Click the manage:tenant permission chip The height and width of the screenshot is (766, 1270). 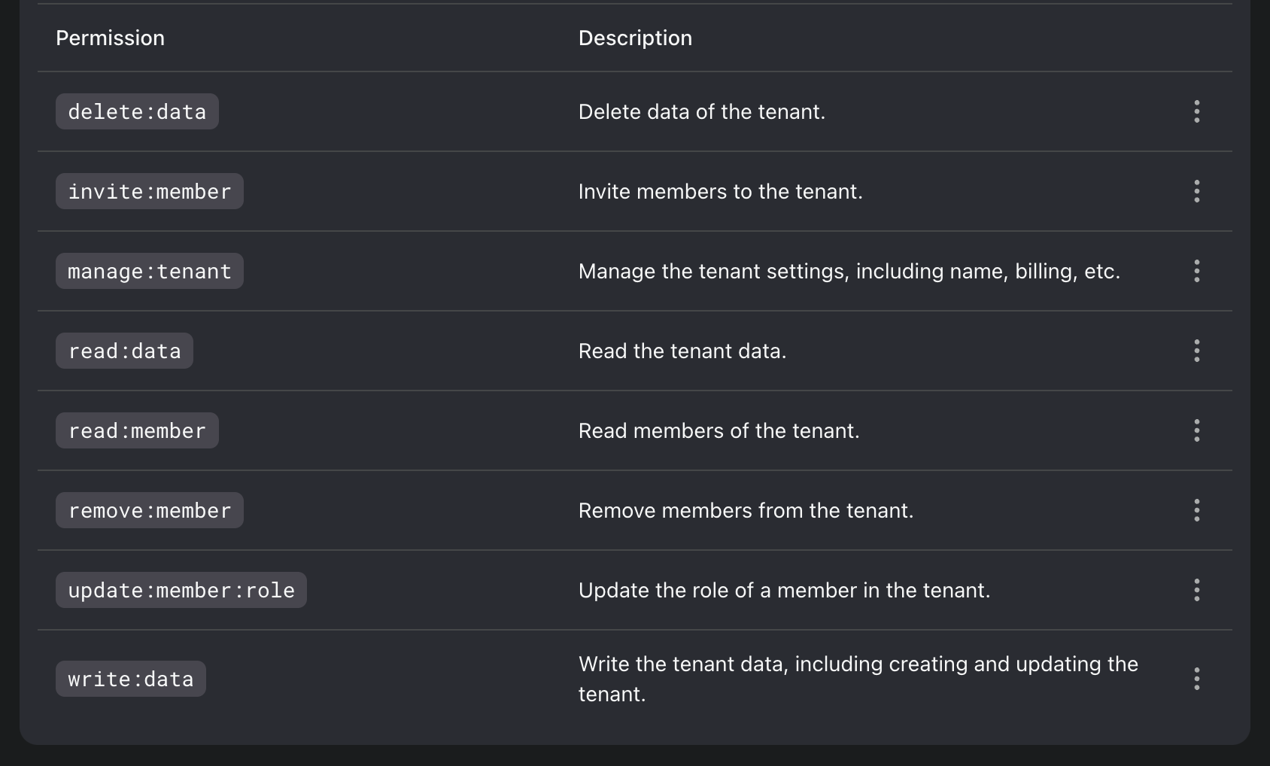149,271
